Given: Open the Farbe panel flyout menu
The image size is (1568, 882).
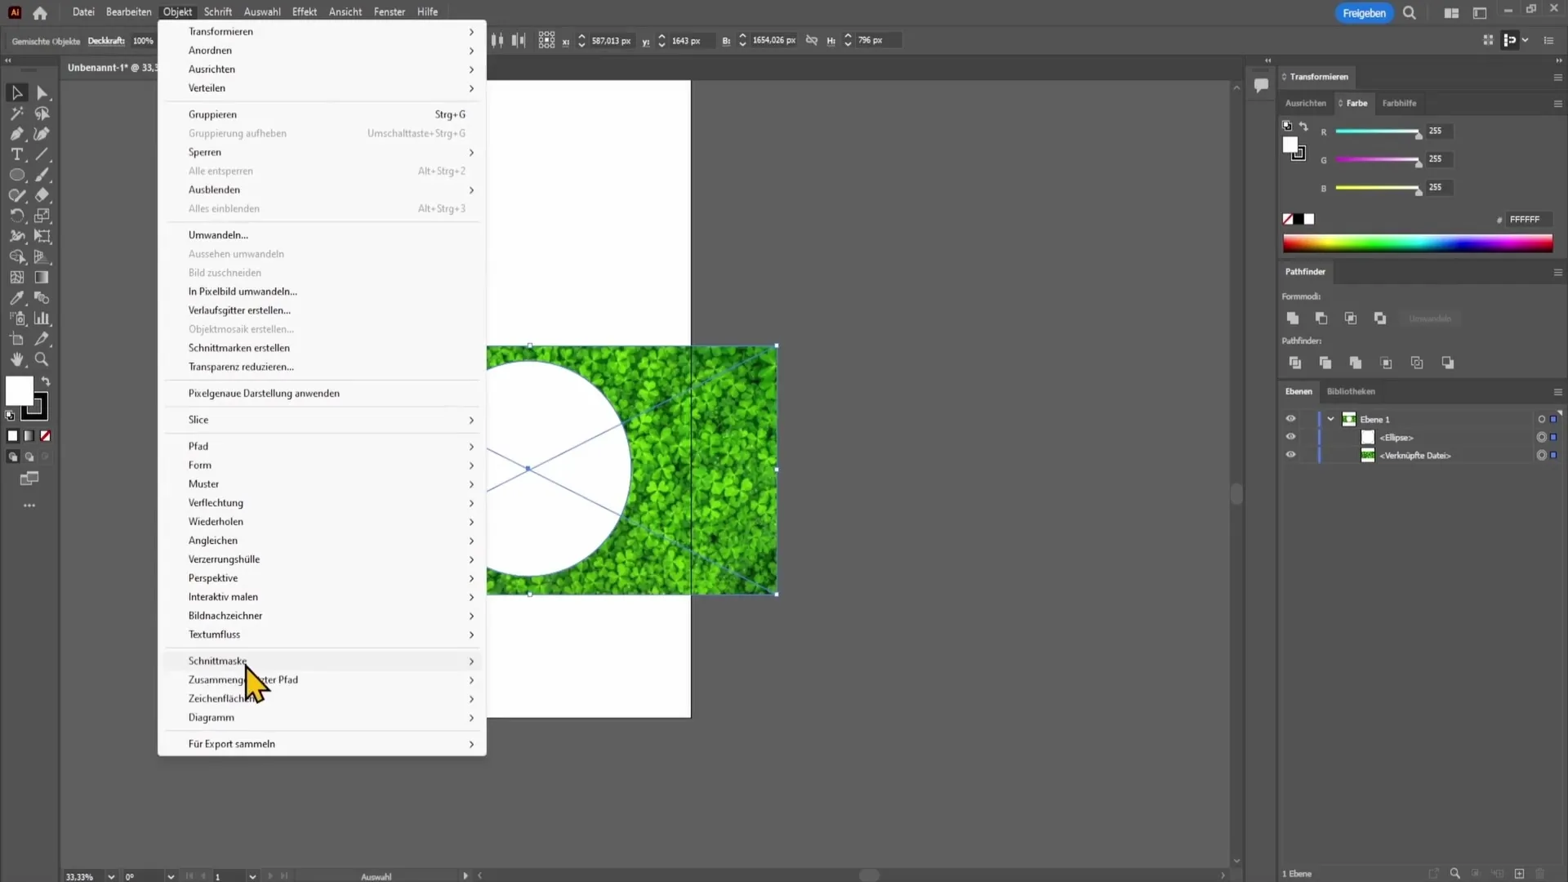Looking at the screenshot, I should coord(1557,104).
